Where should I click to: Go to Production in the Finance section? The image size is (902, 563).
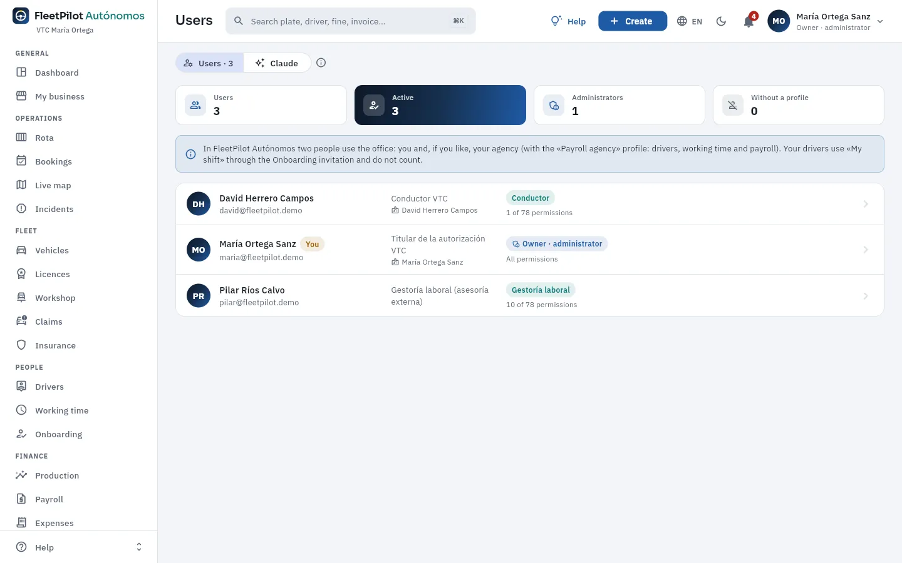[57, 475]
